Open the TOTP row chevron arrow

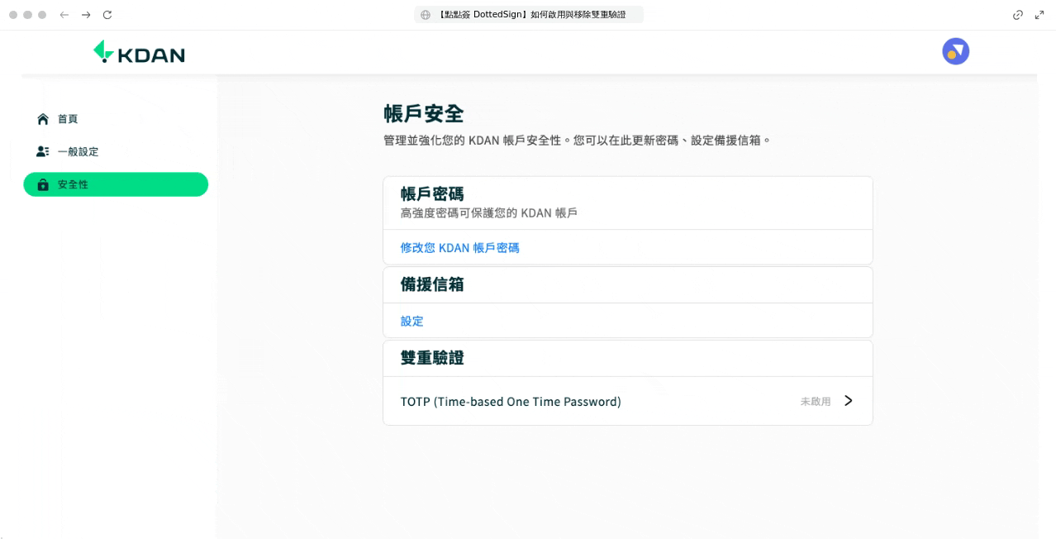coord(848,401)
